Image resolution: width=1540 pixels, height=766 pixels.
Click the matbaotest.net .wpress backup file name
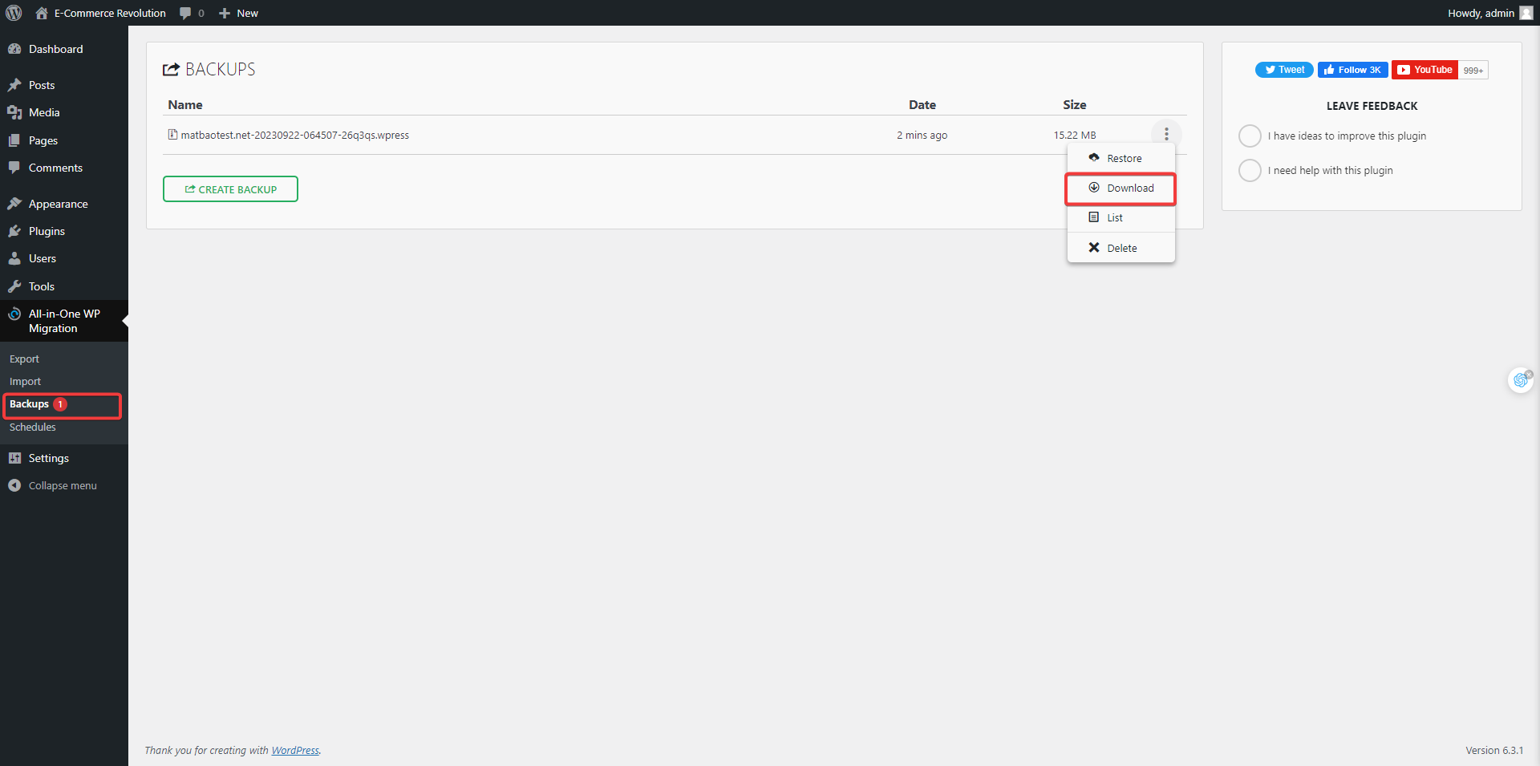pyautogui.click(x=294, y=135)
